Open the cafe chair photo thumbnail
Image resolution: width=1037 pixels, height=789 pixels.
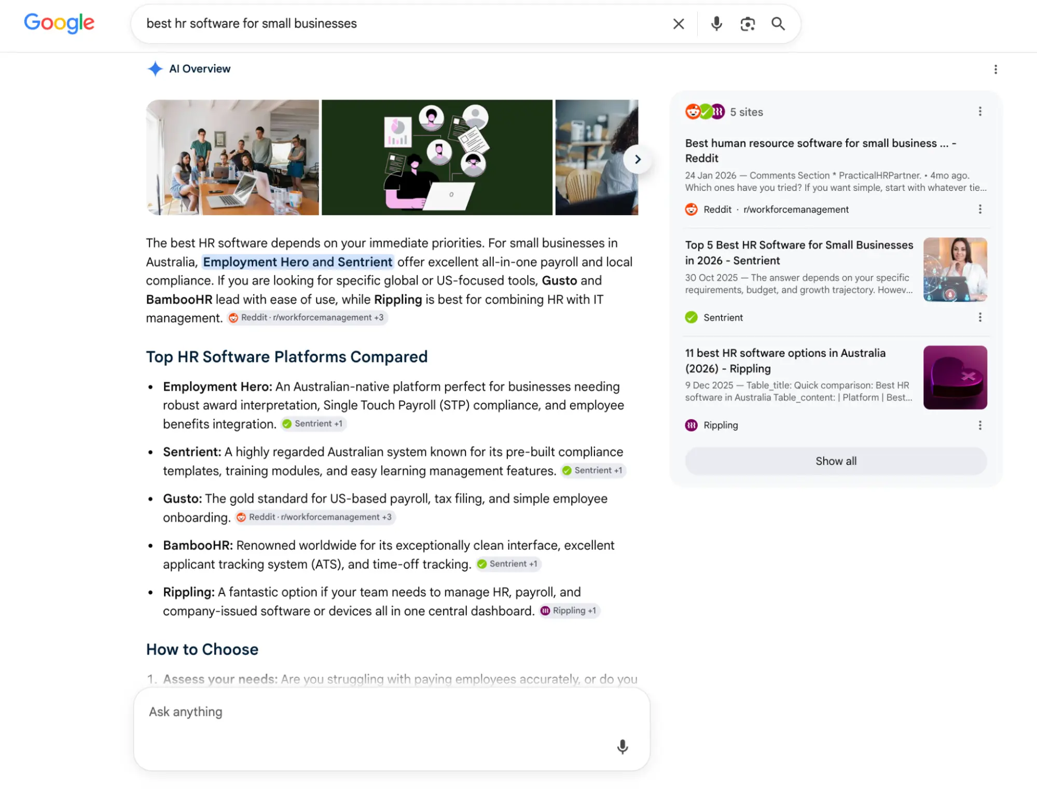597,157
